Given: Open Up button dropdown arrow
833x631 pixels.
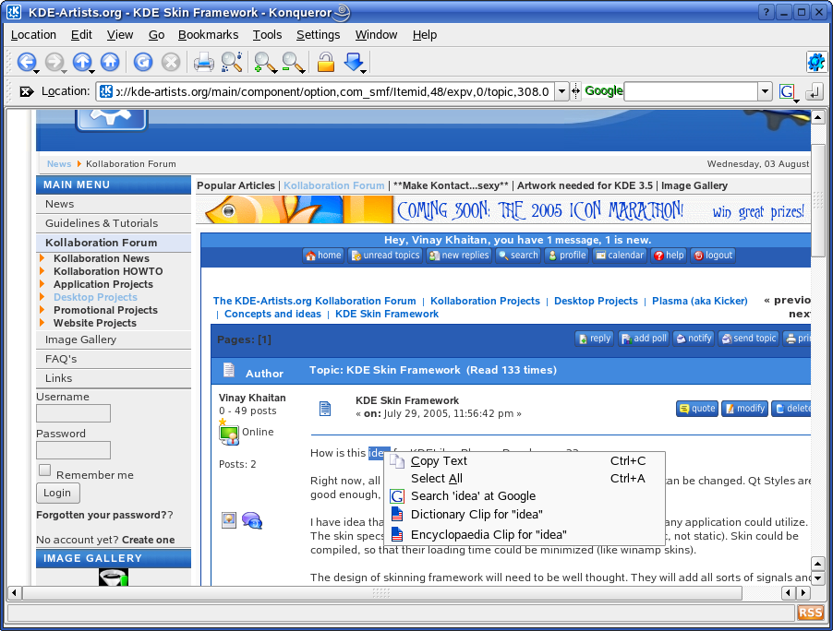Looking at the screenshot, I should point(92,72).
